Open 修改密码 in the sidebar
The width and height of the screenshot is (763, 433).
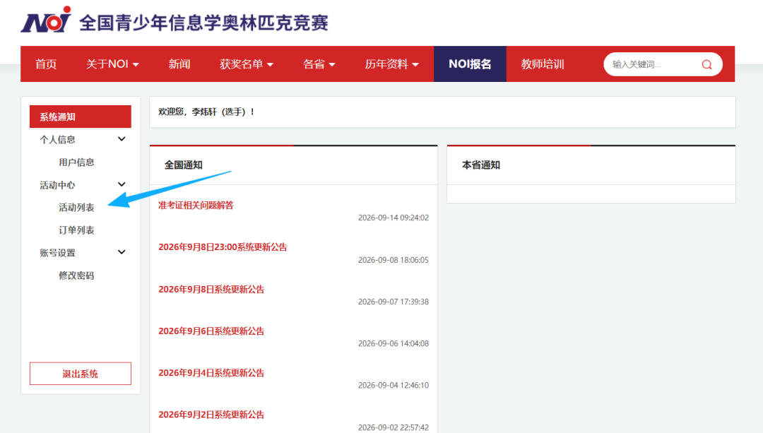tap(76, 275)
